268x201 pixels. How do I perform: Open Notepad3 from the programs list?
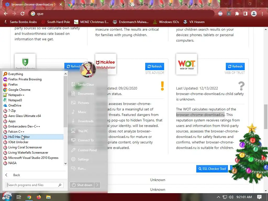pyautogui.click(x=33, y=100)
